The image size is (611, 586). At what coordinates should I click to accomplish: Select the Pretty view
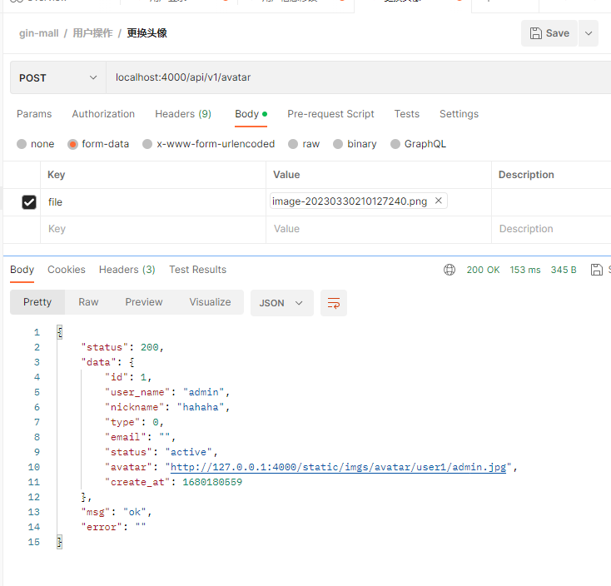pyautogui.click(x=37, y=302)
